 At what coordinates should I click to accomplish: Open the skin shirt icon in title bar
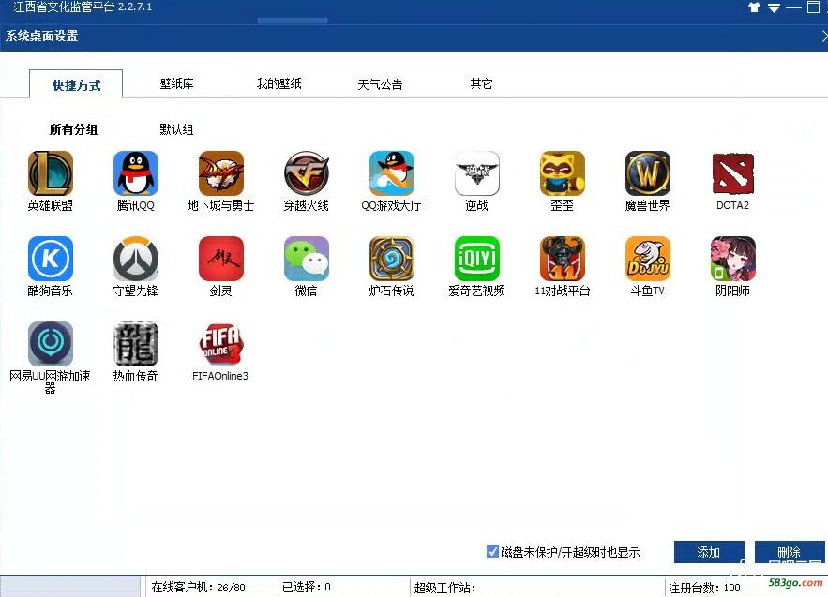tap(754, 7)
